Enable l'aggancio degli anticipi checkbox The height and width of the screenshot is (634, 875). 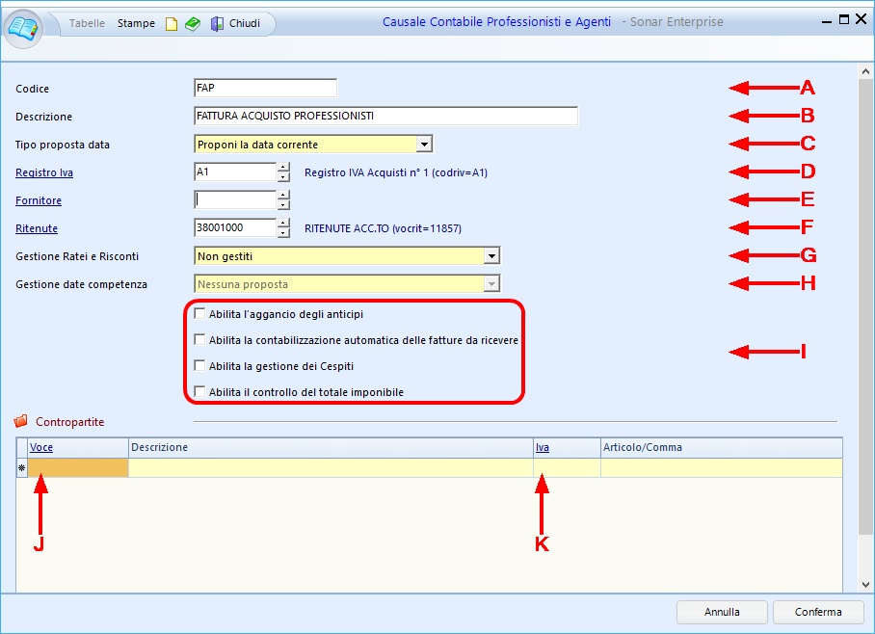coord(199,314)
